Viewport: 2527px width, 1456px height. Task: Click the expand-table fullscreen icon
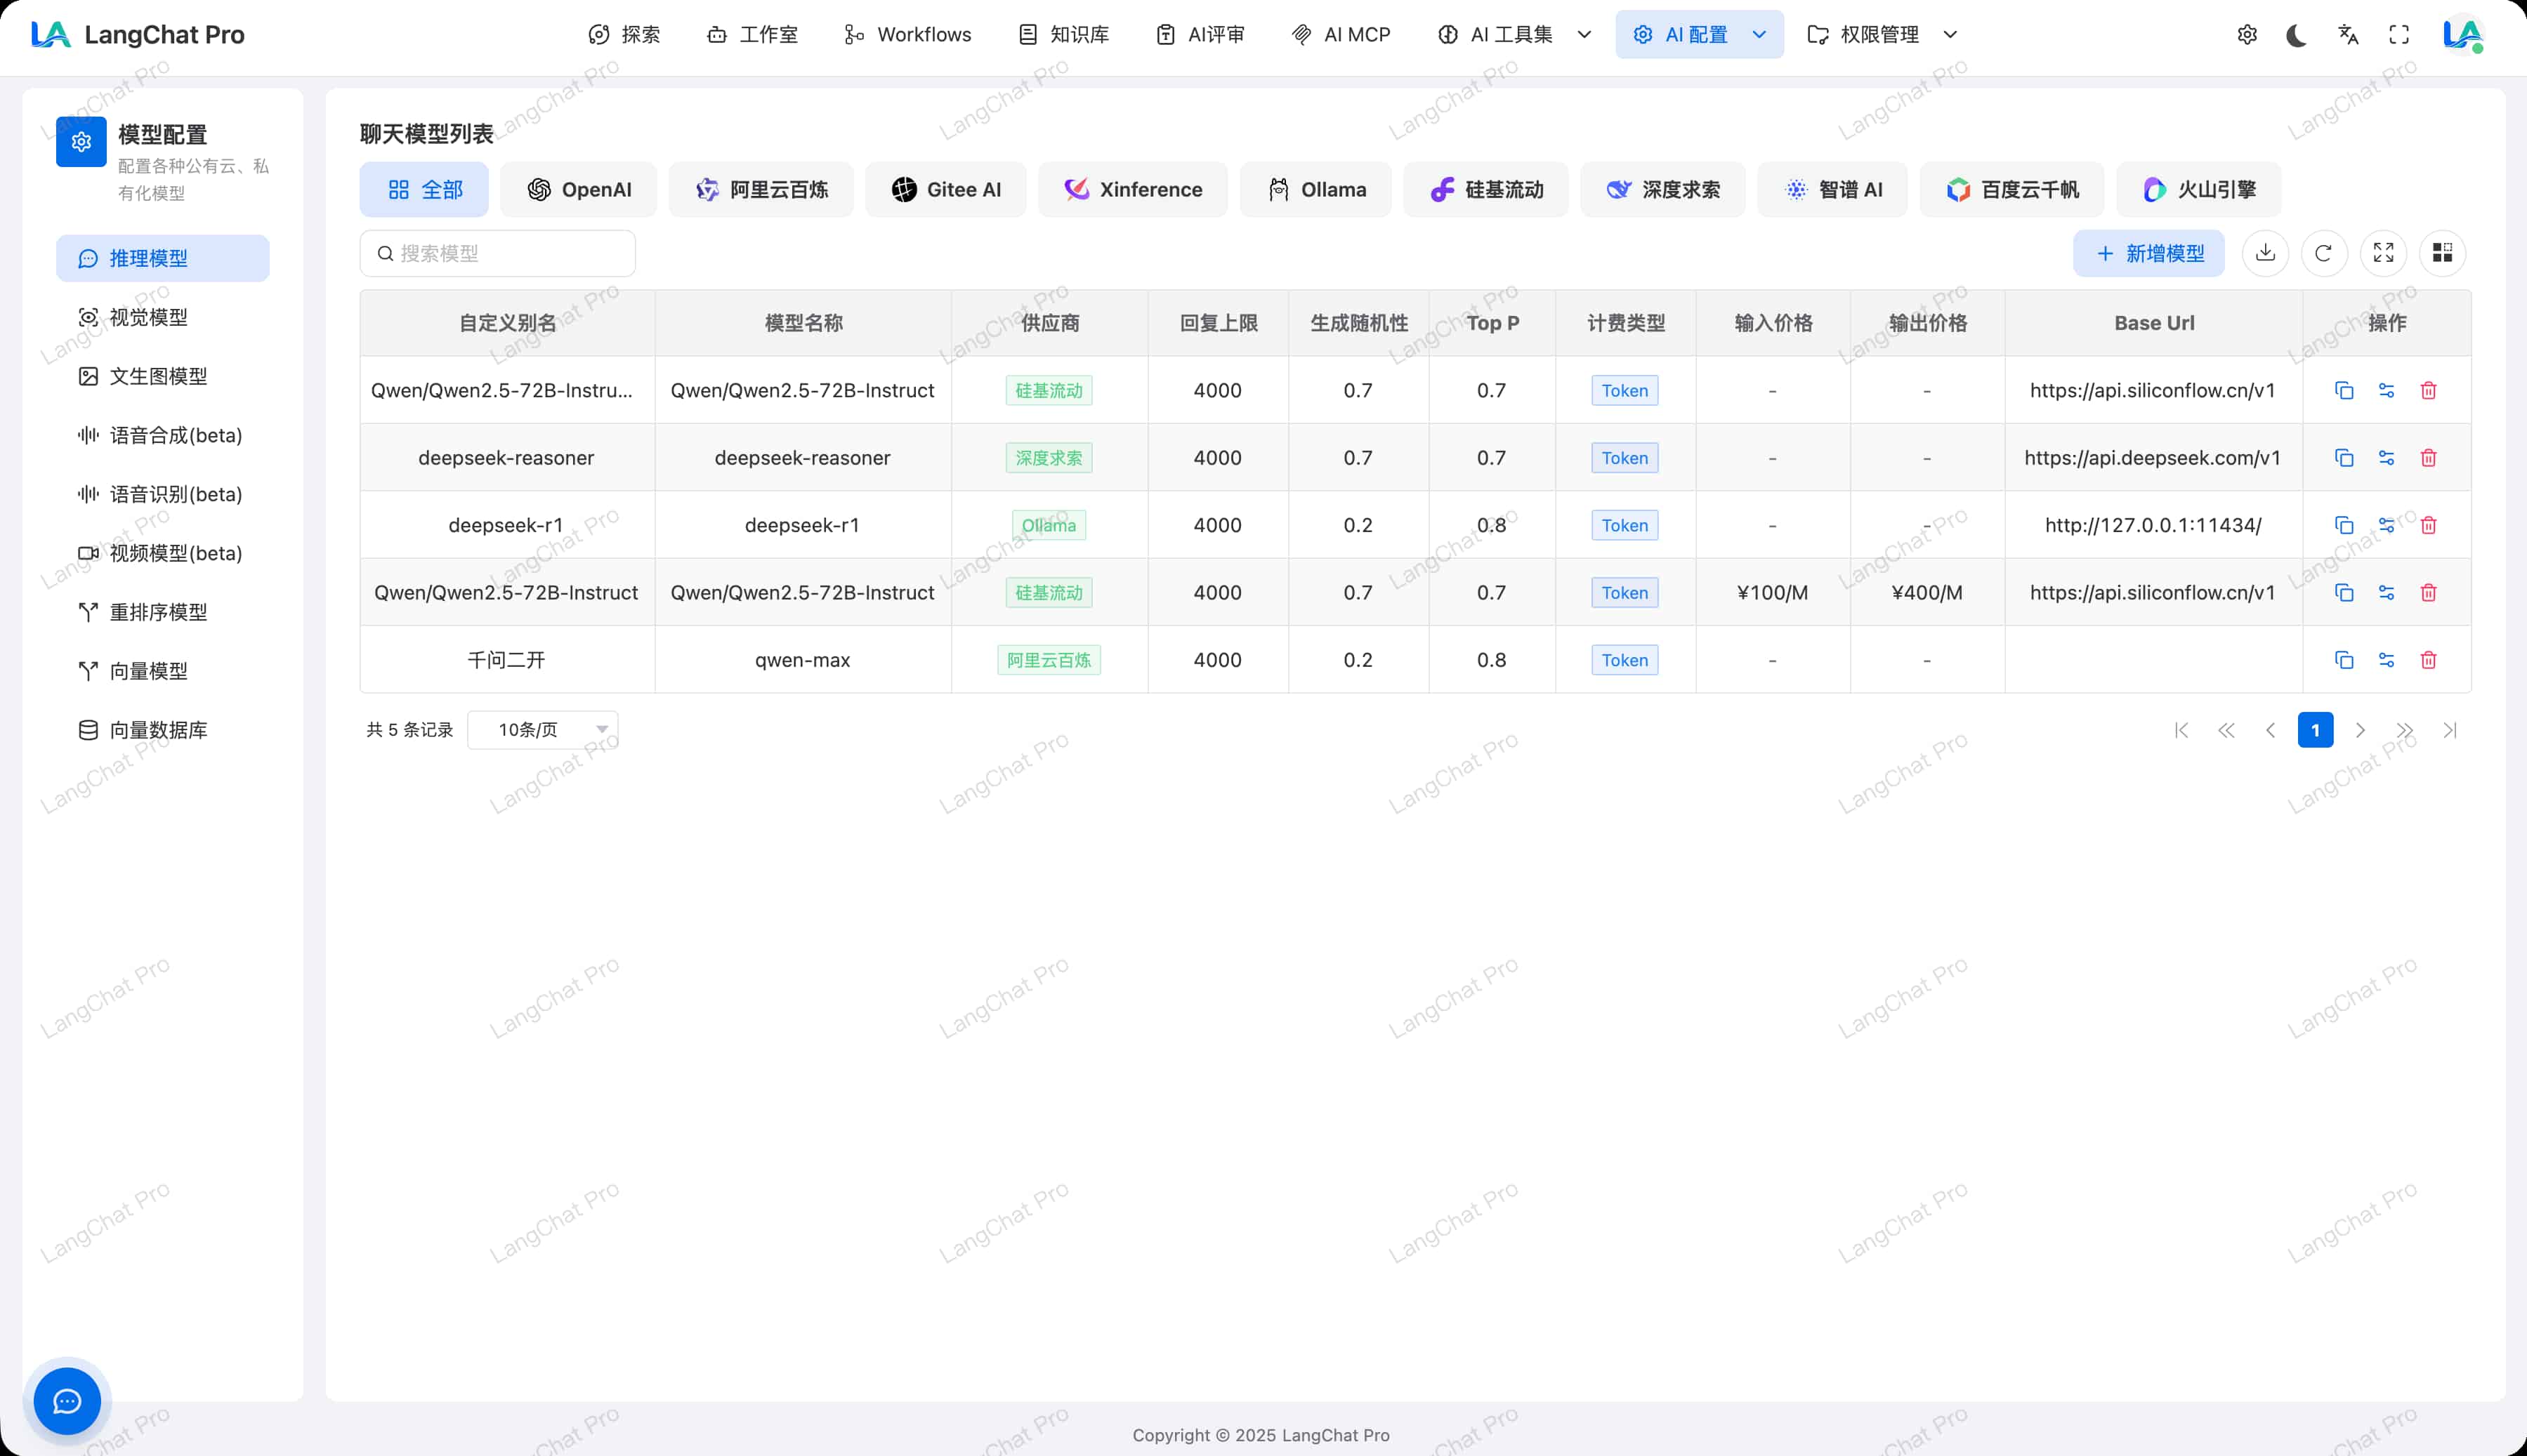click(x=2383, y=253)
